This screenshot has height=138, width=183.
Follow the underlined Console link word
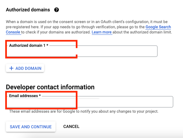click(x=13, y=32)
